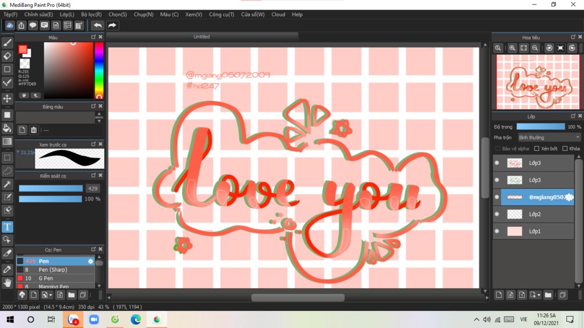Hide the Lớp2 layer

pos(497,214)
